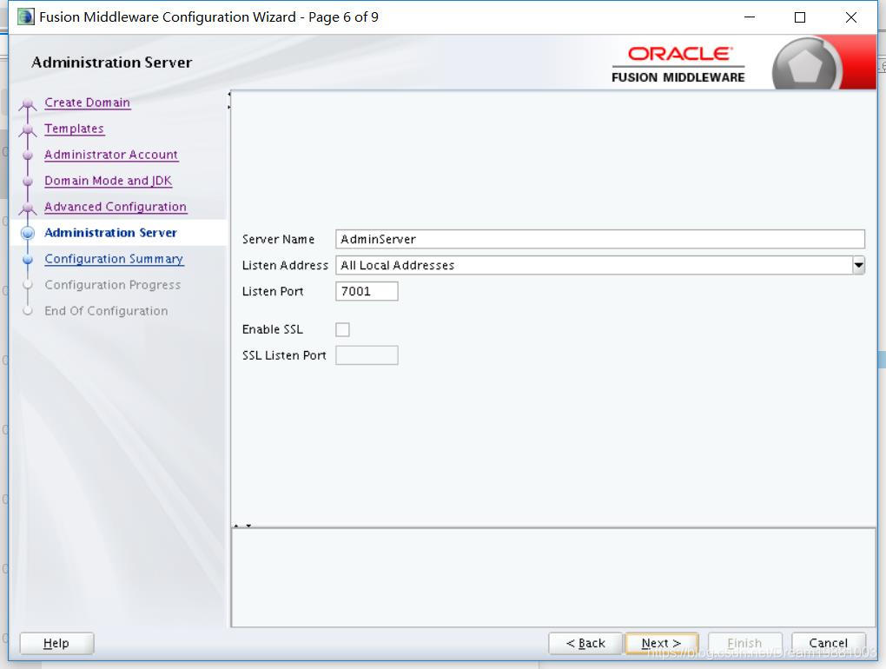Image resolution: width=886 pixels, height=669 pixels.
Task: Open the Templates step link
Action: point(74,129)
